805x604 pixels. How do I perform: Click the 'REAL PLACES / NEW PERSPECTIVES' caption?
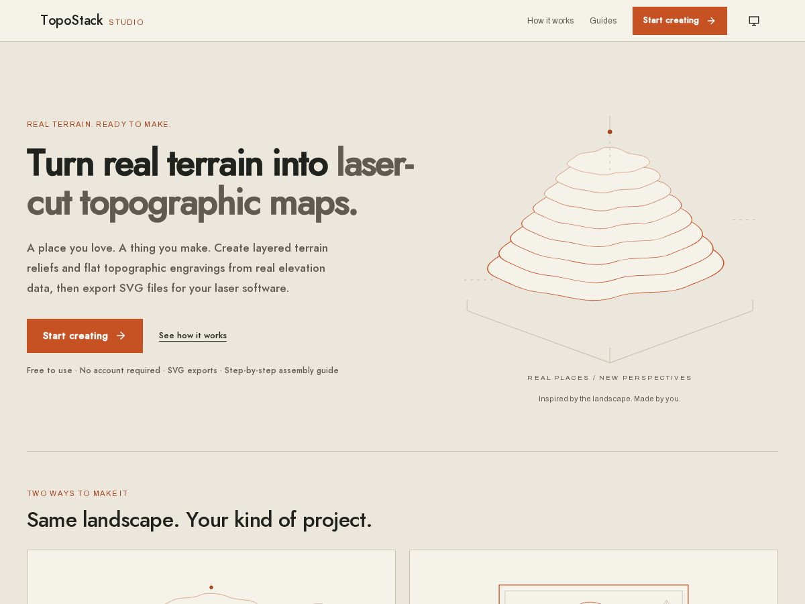(609, 378)
